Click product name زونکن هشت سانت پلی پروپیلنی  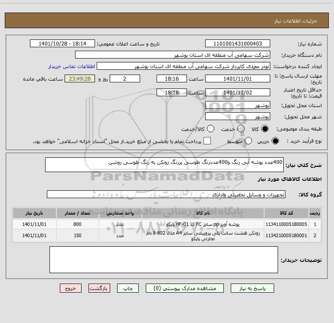[x=203, y=235]
